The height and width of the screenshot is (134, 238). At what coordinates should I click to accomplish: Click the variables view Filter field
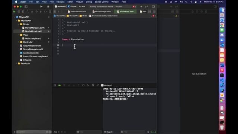(x=89, y=132)
